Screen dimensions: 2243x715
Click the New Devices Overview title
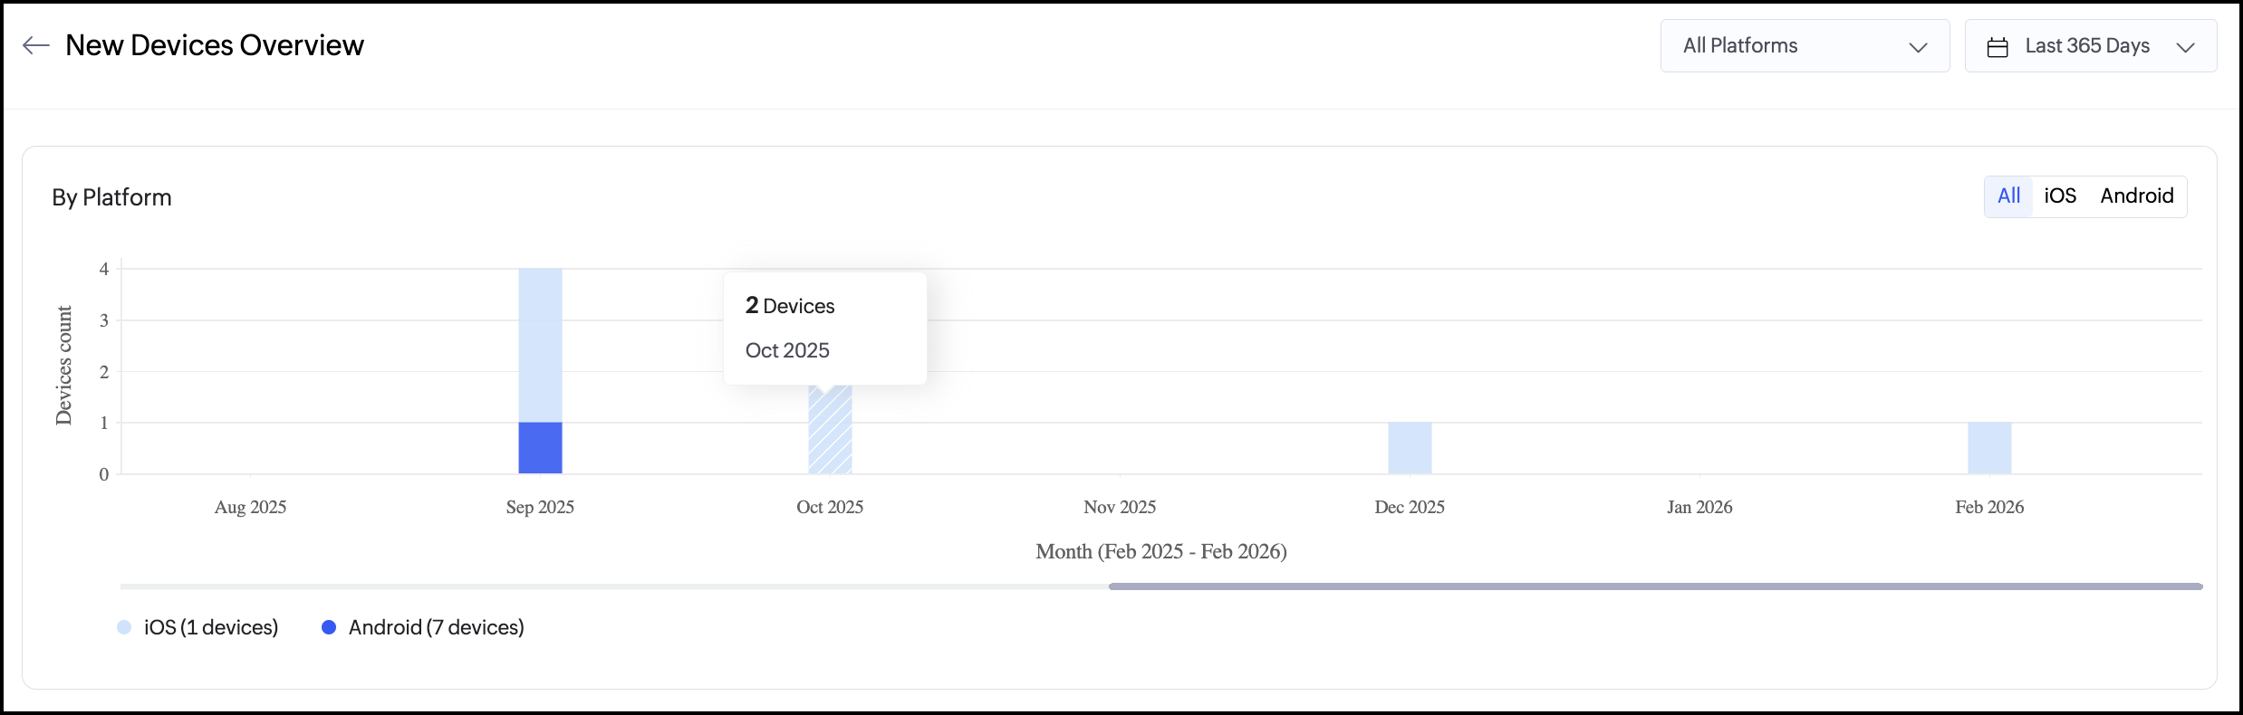point(215,45)
